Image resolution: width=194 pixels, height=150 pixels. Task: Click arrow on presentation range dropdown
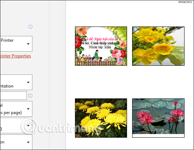28,82
